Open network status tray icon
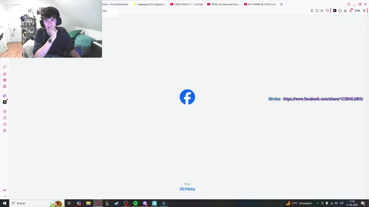The image size is (369, 207). coord(332,203)
